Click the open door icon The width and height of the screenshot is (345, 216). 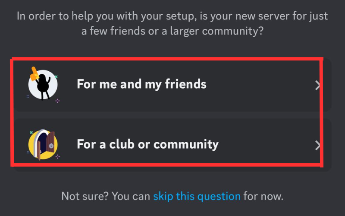[x=43, y=145]
